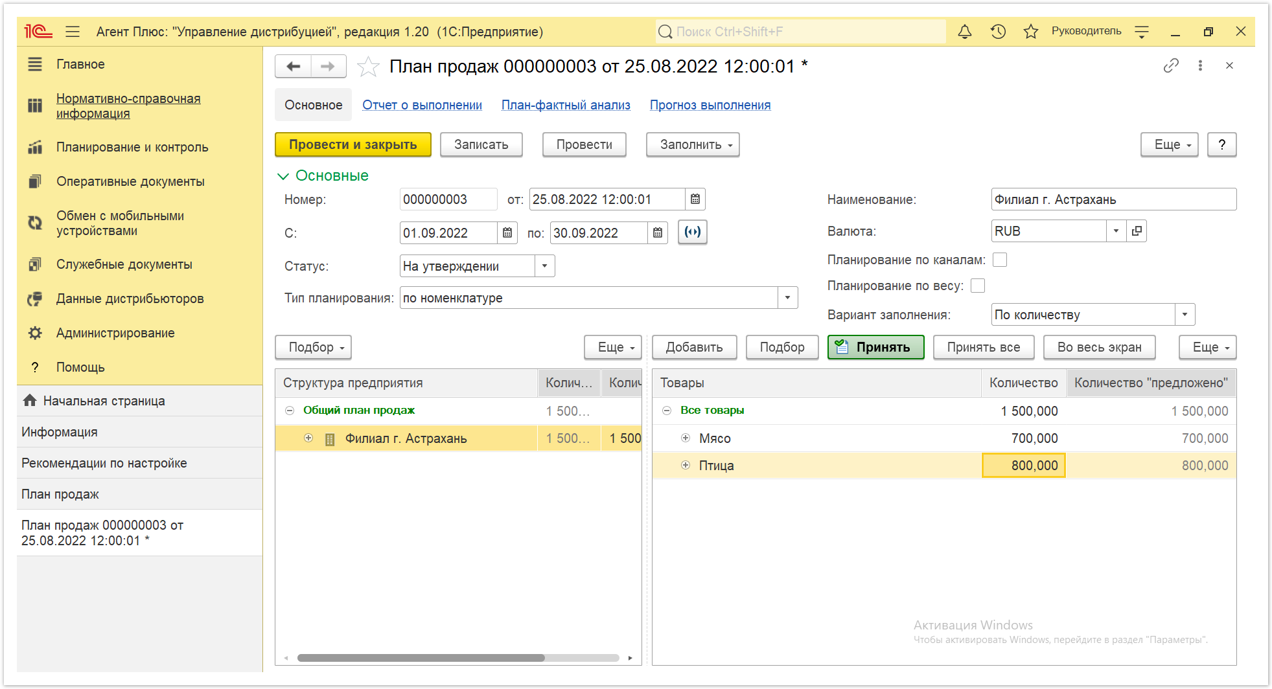
Task: Switch to the Основное tab
Action: pos(313,105)
